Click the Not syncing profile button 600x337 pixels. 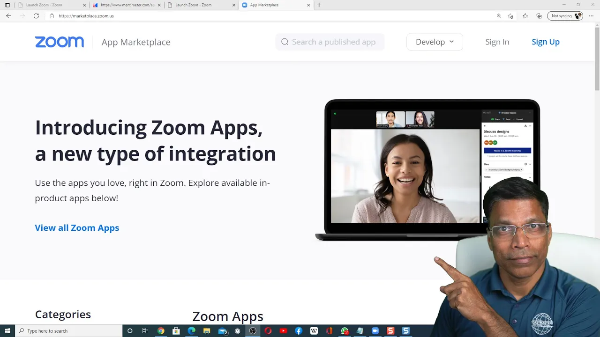tap(565, 16)
